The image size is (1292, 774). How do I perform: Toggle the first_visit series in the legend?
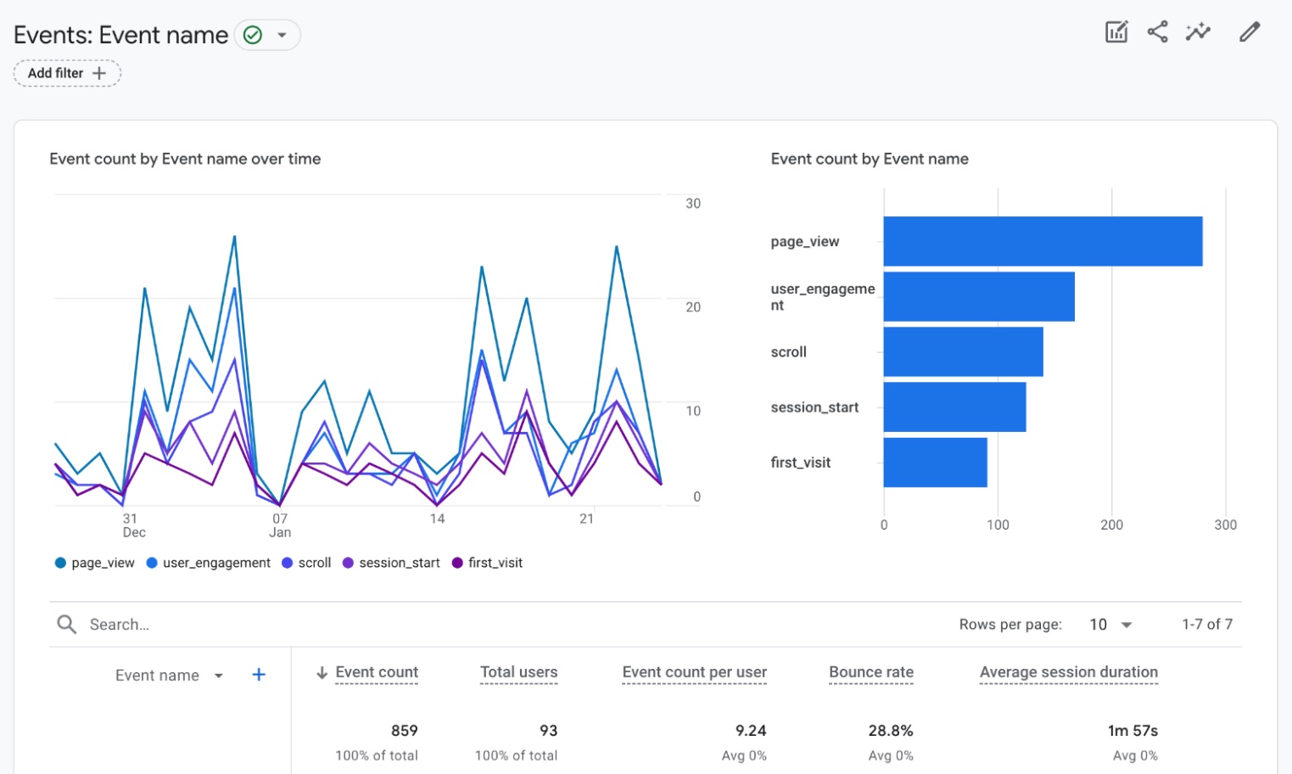pyautogui.click(x=488, y=562)
